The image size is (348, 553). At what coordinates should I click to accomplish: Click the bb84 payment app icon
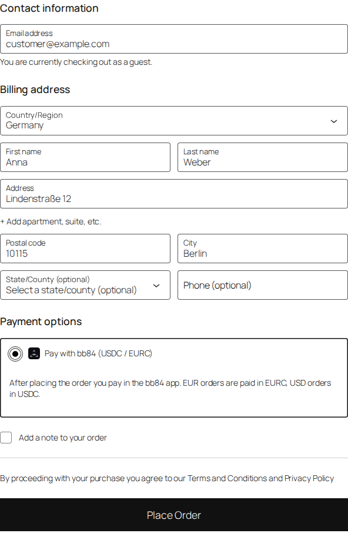34,353
